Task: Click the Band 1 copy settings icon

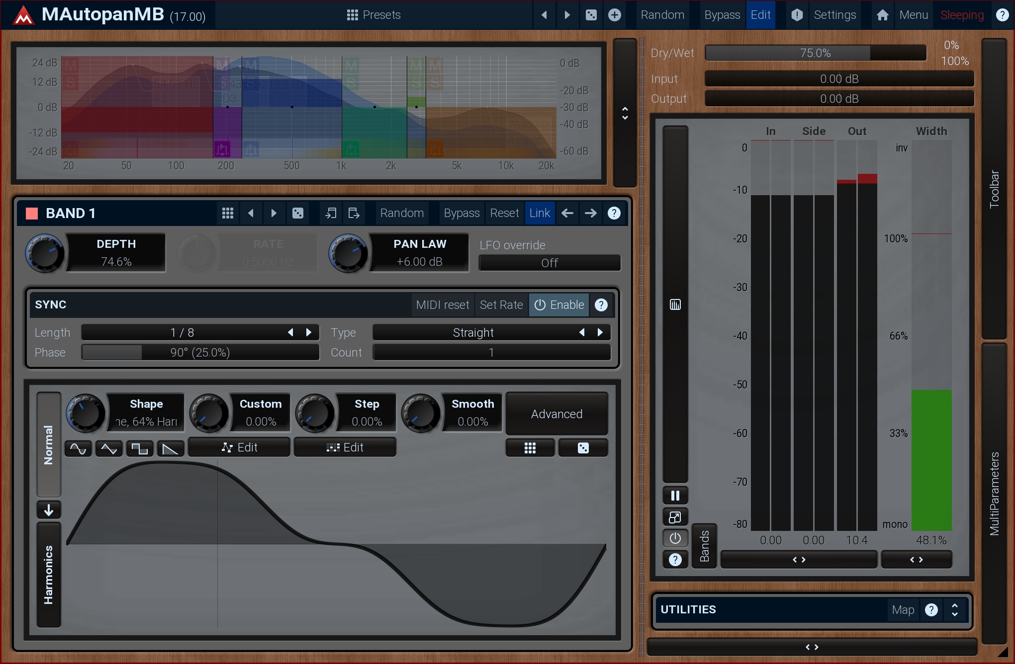Action: pyautogui.click(x=330, y=213)
